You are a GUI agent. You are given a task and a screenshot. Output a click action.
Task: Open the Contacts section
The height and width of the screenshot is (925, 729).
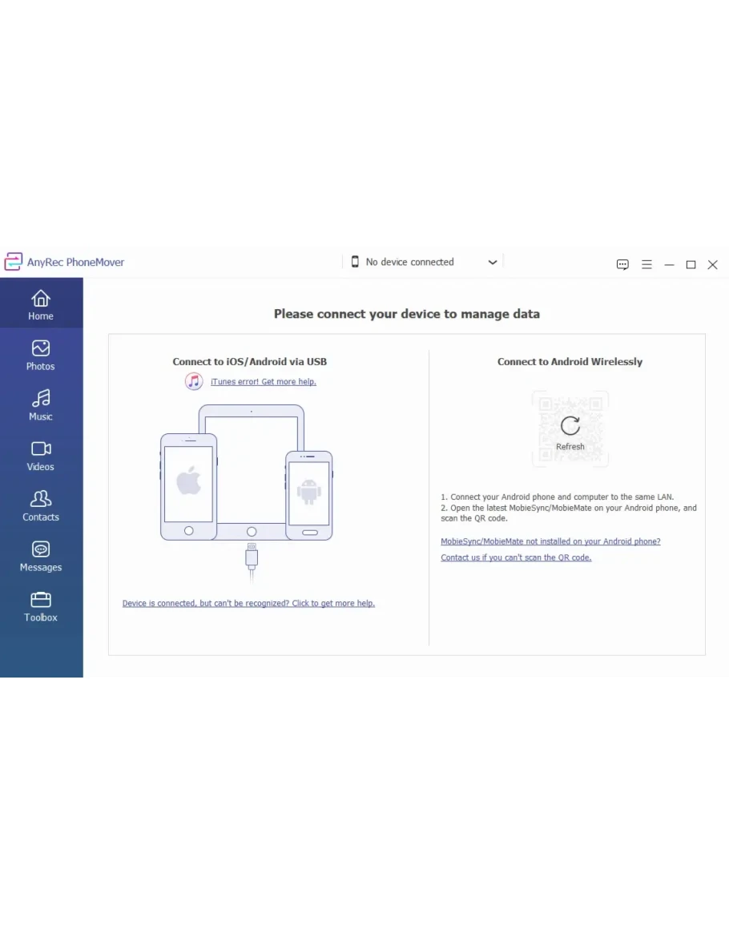pyautogui.click(x=41, y=506)
